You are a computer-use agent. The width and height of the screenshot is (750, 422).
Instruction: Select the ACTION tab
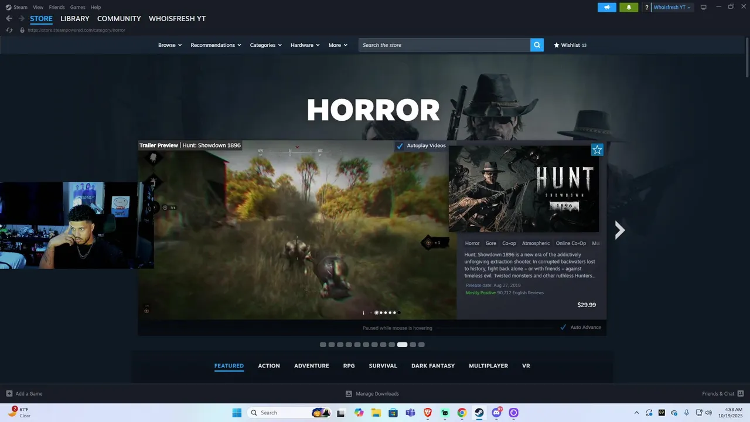tap(269, 366)
